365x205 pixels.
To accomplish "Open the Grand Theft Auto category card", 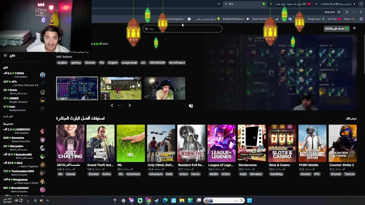I will click(100, 143).
